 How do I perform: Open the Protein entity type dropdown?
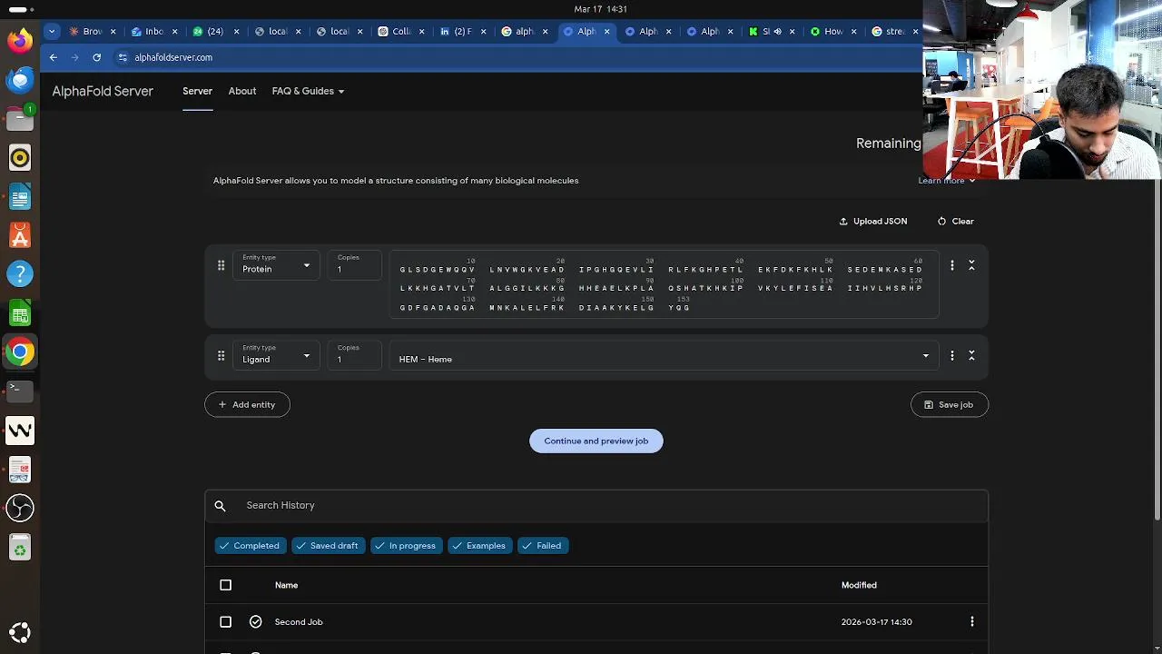(x=276, y=265)
